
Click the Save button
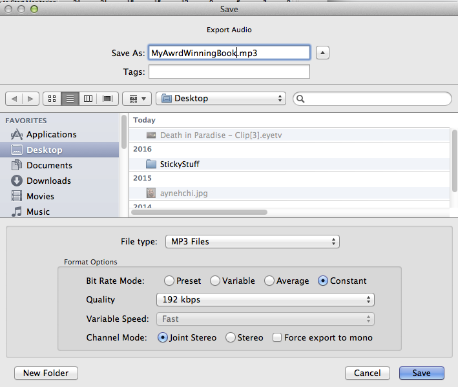[x=421, y=373]
